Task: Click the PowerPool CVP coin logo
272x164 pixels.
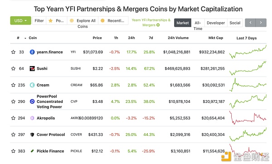Action: coord(32,101)
